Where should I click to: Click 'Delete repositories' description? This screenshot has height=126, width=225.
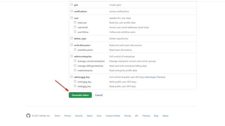119,38
